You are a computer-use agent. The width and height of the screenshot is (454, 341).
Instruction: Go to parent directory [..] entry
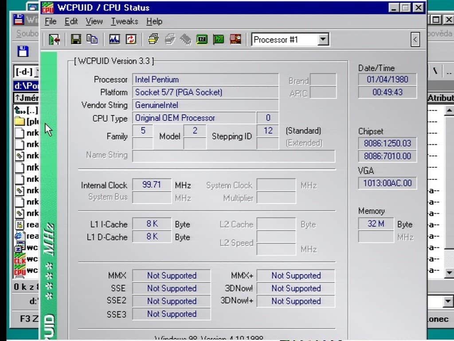(26, 110)
